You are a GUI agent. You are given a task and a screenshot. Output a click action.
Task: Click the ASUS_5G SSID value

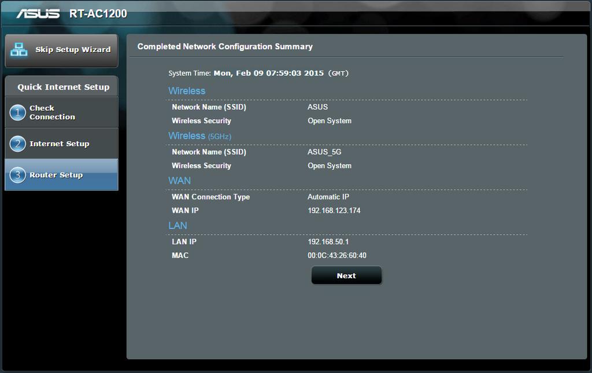[324, 152]
